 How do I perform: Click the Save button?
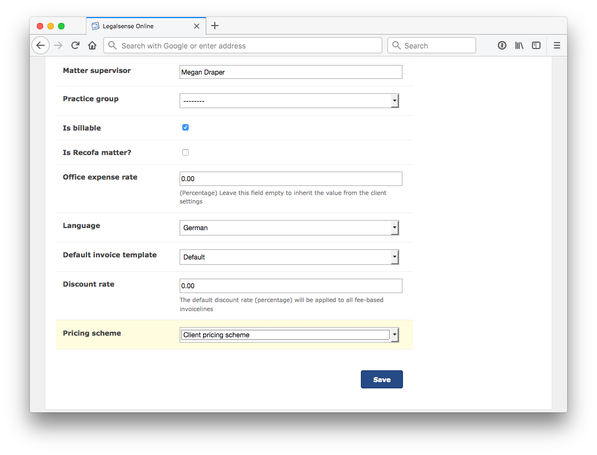click(x=382, y=379)
